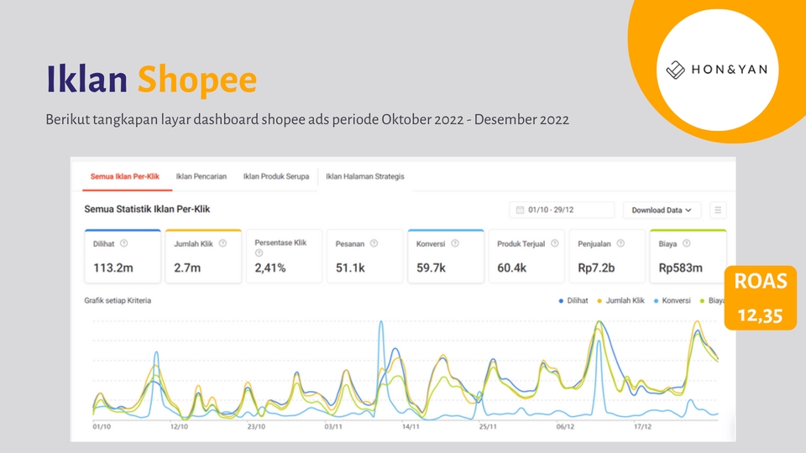Click the 25/11 axis date label
Screen dimensions: 806x453
tap(488, 427)
